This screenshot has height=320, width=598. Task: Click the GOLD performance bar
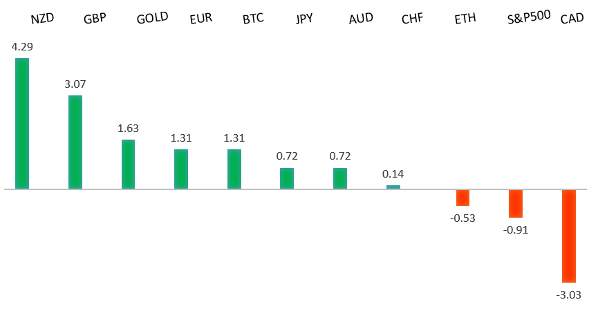128,164
